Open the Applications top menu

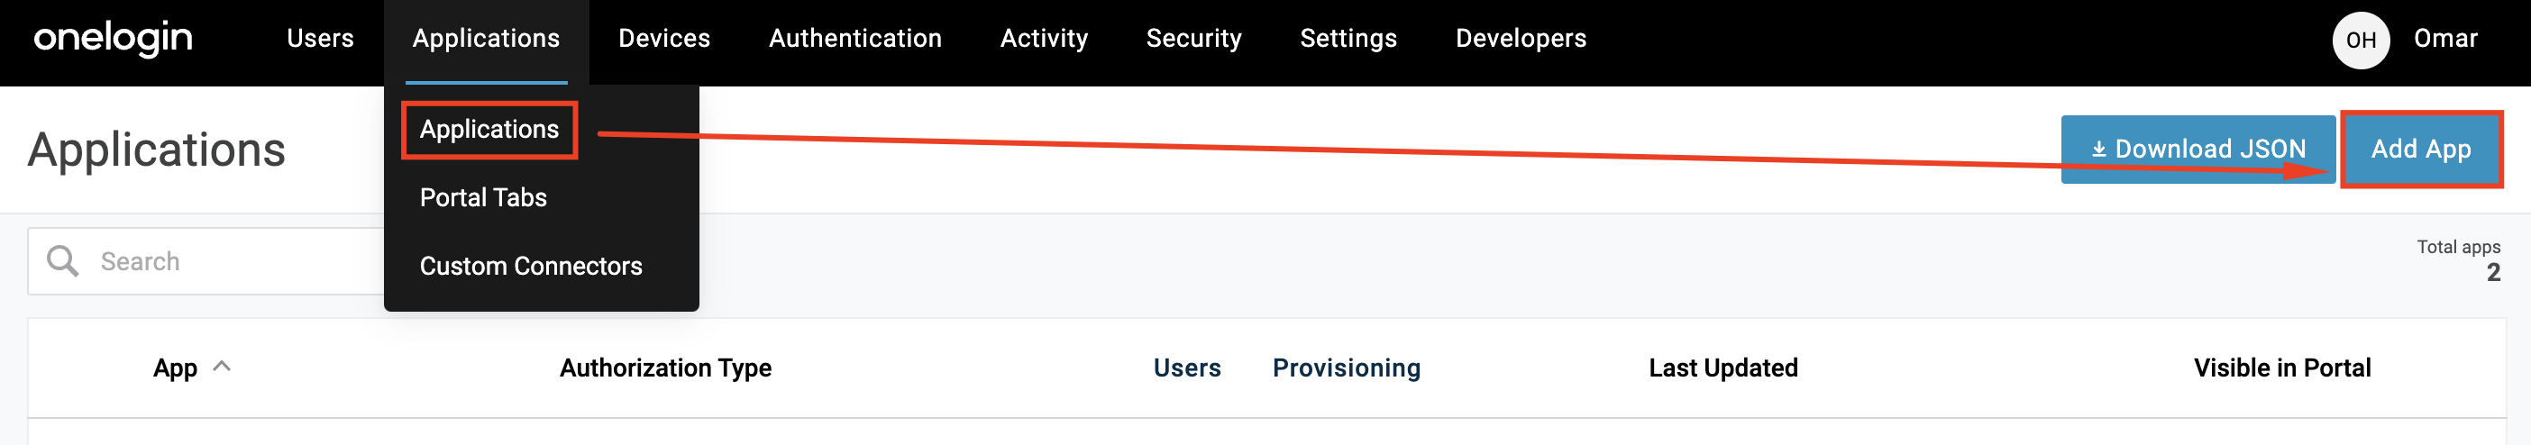485,39
